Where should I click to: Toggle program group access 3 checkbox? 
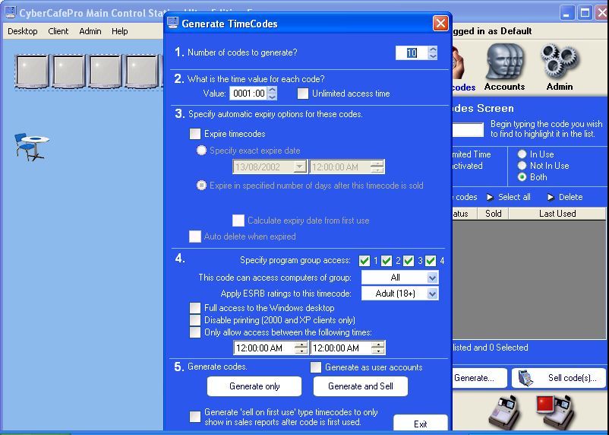409,261
